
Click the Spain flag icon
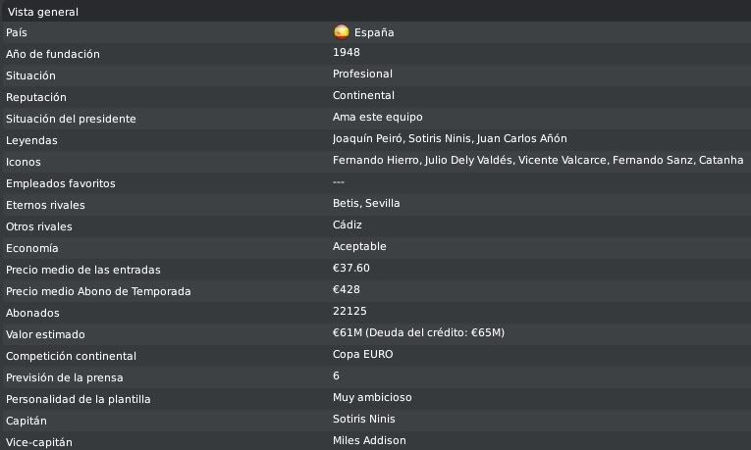[342, 32]
